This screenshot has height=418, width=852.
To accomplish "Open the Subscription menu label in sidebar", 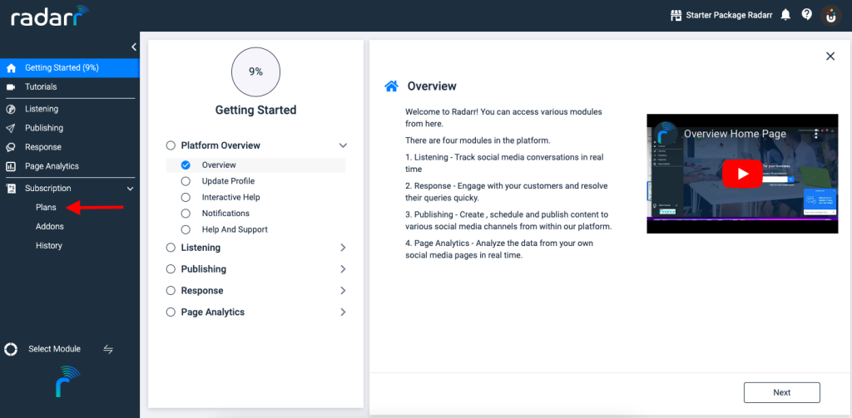I will tap(47, 189).
